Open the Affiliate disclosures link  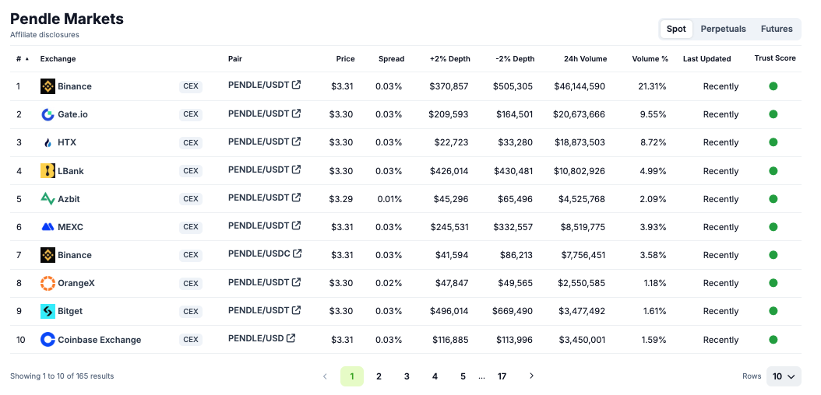(44, 35)
